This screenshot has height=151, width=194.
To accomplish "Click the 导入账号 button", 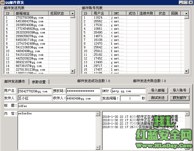I will pyautogui.click(x=179, y=90).
